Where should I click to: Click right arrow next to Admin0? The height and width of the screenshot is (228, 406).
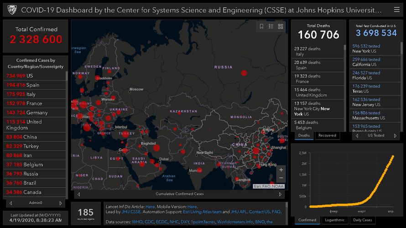61,203
